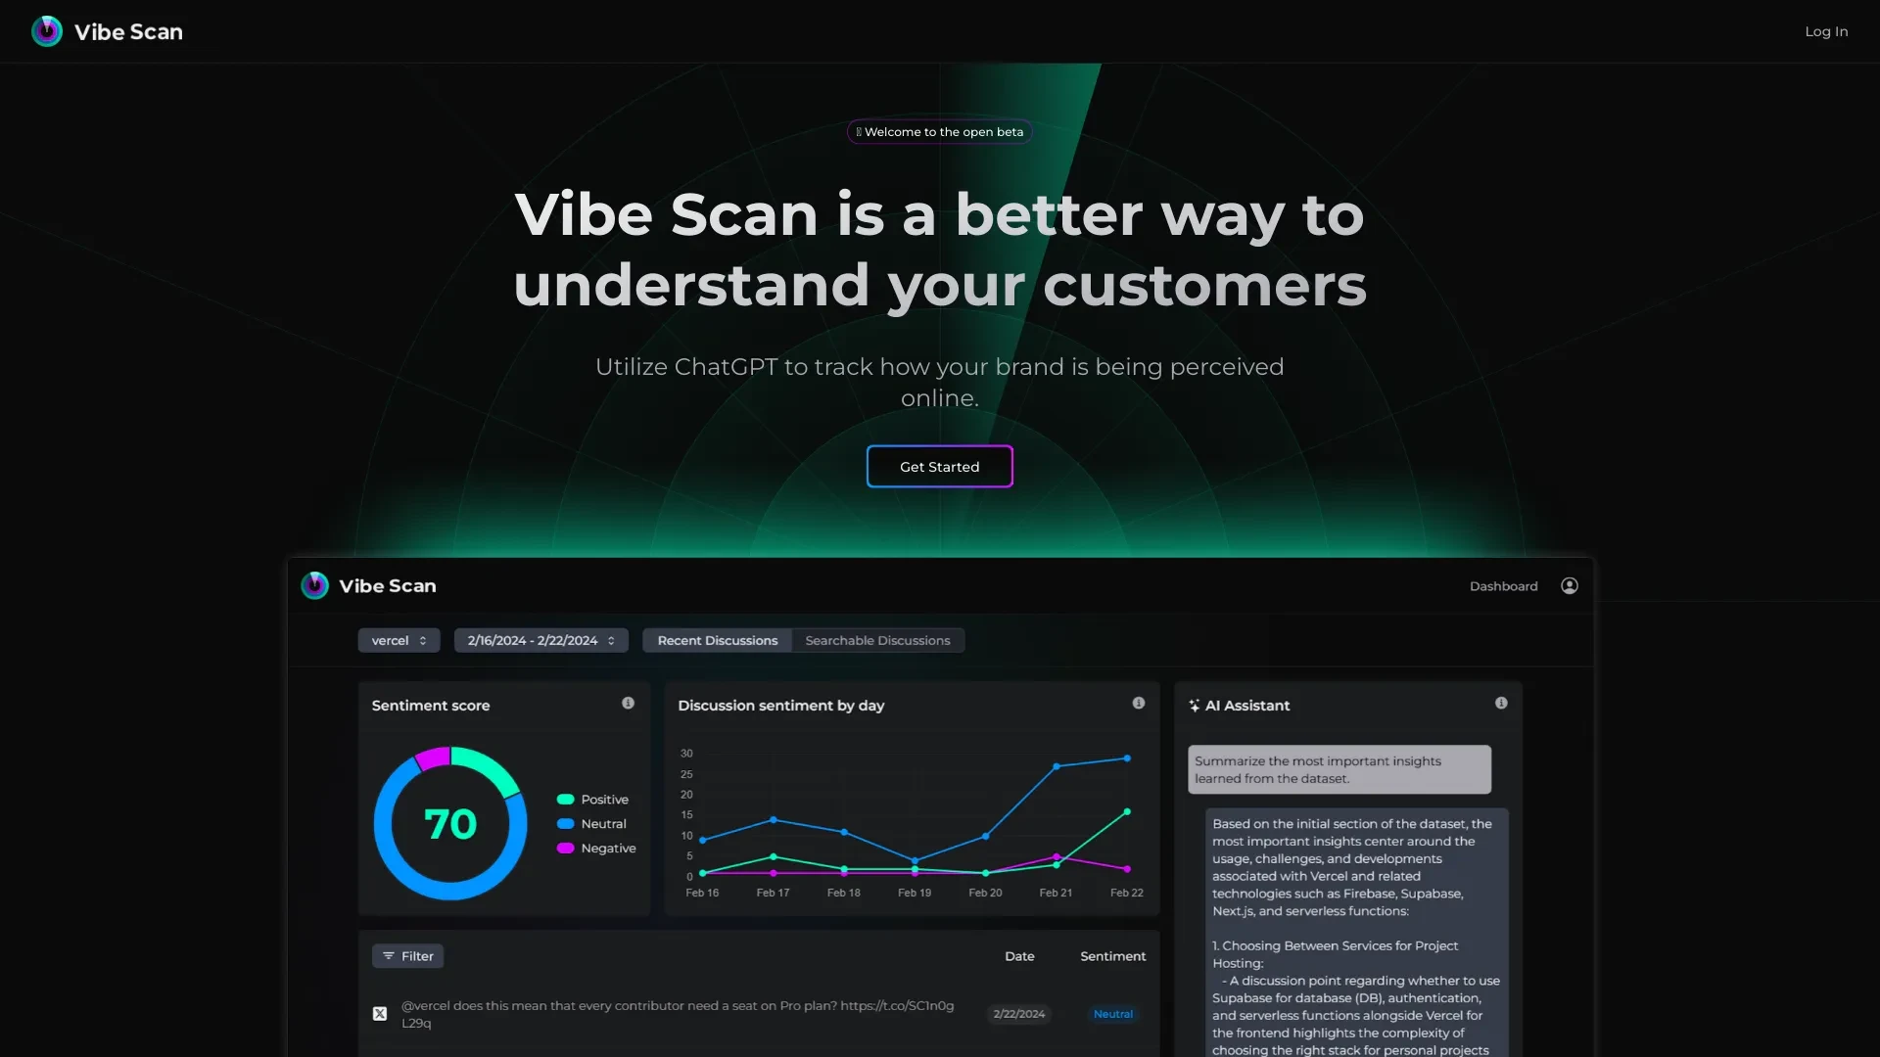
Task: Expand the vercel brand dropdown
Action: point(398,640)
